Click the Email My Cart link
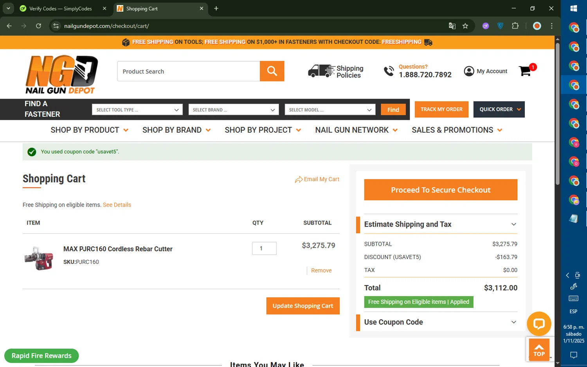The width and height of the screenshot is (587, 367). pyautogui.click(x=322, y=179)
